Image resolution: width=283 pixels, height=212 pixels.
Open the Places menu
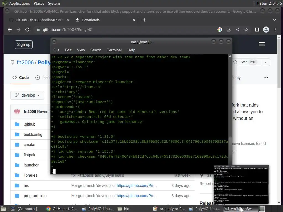(39, 3)
